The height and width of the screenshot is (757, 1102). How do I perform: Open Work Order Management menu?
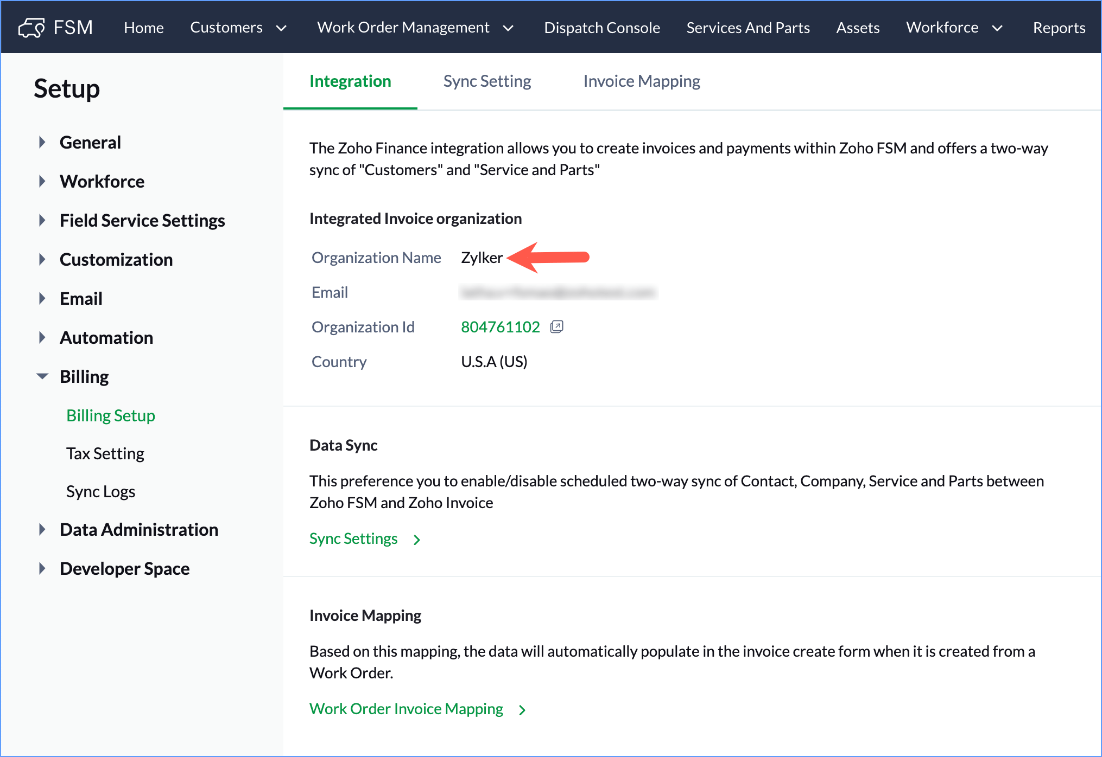tap(403, 28)
